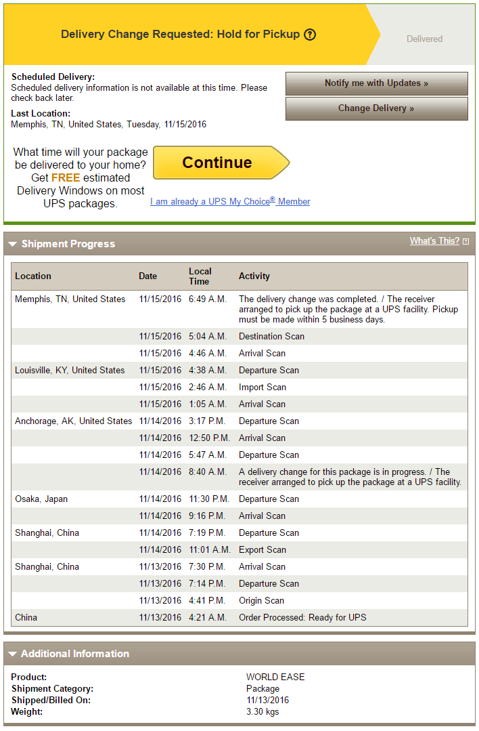Image resolution: width=479 pixels, height=731 pixels.
Task: Select the Delivery Change Requested status banner
Action: click(x=188, y=35)
